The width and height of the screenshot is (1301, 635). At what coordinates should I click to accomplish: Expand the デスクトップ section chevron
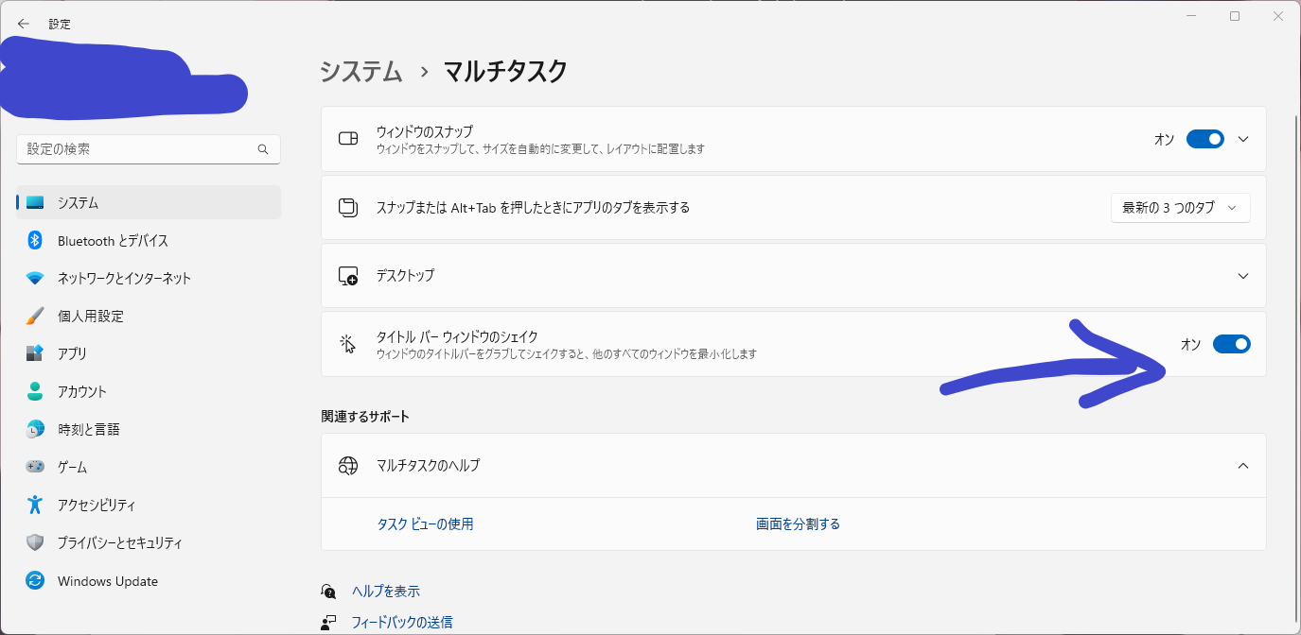[1243, 276]
